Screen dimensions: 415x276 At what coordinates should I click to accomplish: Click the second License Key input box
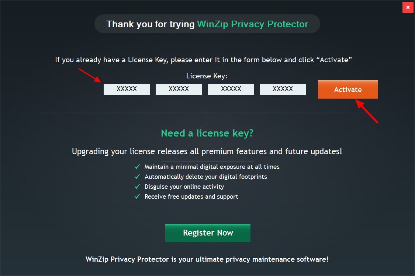click(x=179, y=89)
